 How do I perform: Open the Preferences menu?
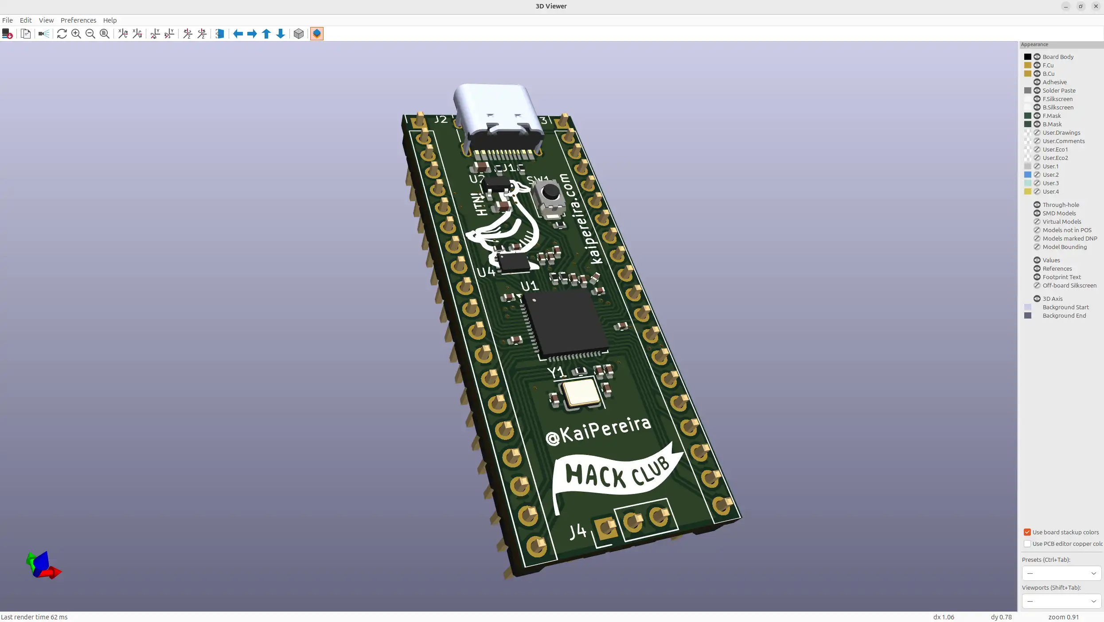78,20
